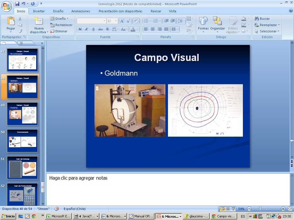Screen dimensions: 294x220
Task: Click the zoom slider handle
Action: click(260, 209)
